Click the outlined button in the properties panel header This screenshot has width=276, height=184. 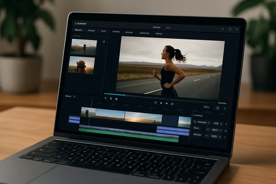[x=207, y=107]
